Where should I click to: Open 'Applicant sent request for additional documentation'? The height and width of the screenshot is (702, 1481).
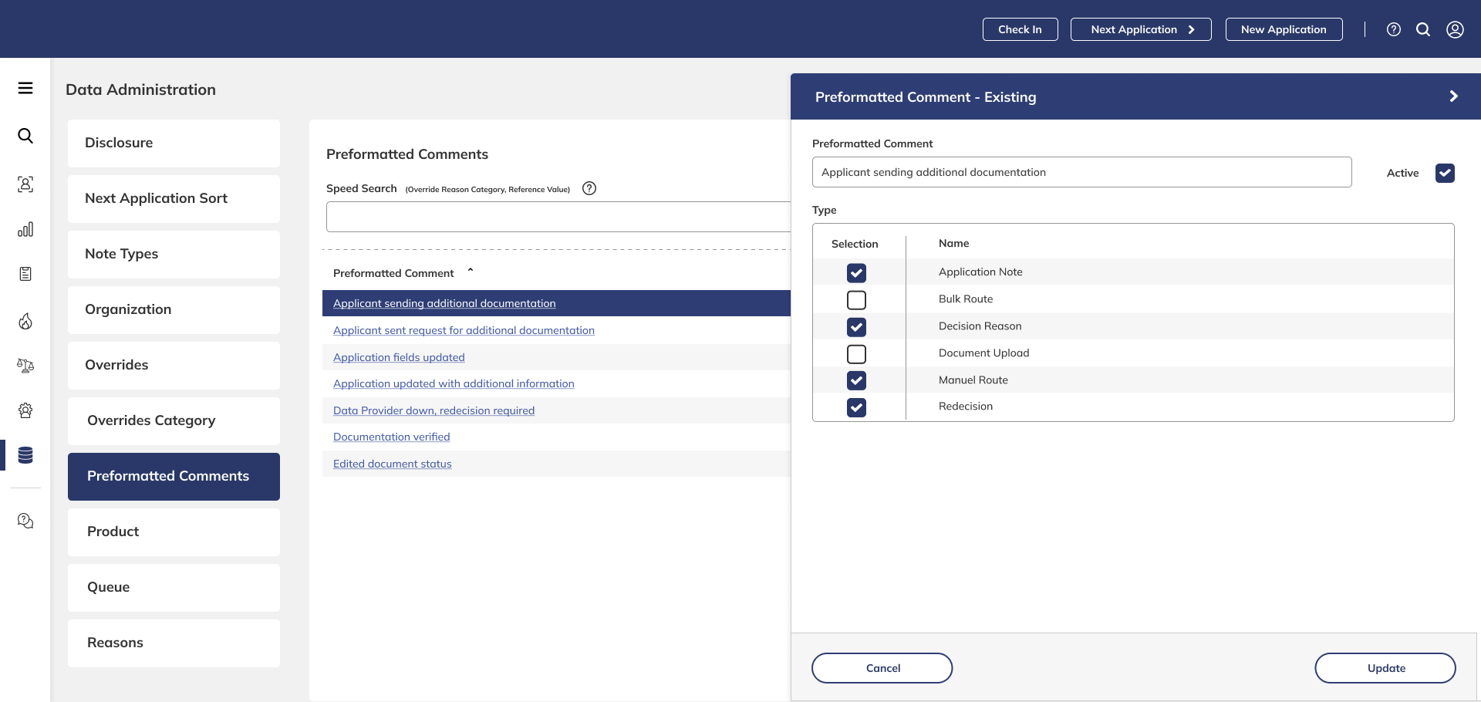[x=464, y=330]
